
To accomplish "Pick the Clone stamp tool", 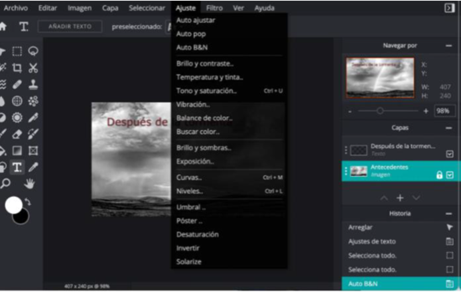I will [33, 84].
